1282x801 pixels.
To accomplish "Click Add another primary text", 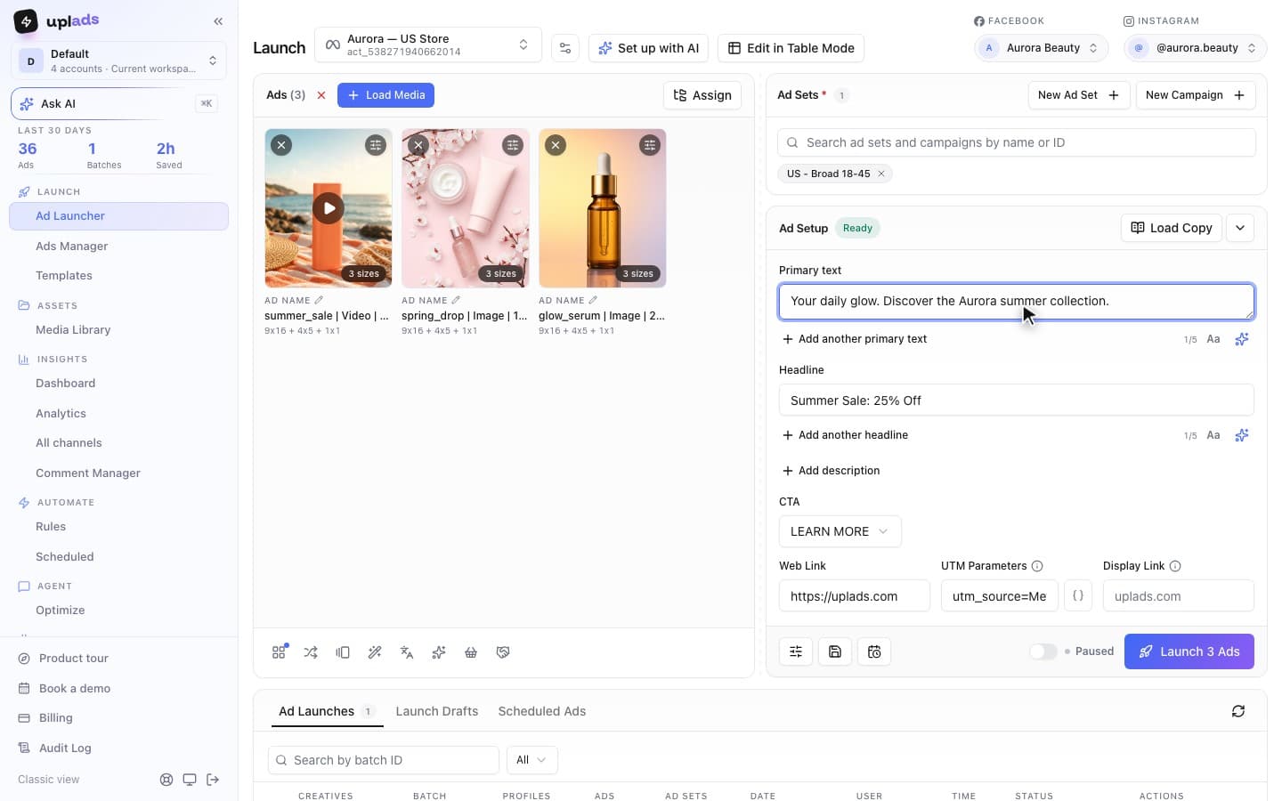I will tap(855, 339).
